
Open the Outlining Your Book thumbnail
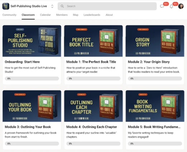(x=32, y=106)
